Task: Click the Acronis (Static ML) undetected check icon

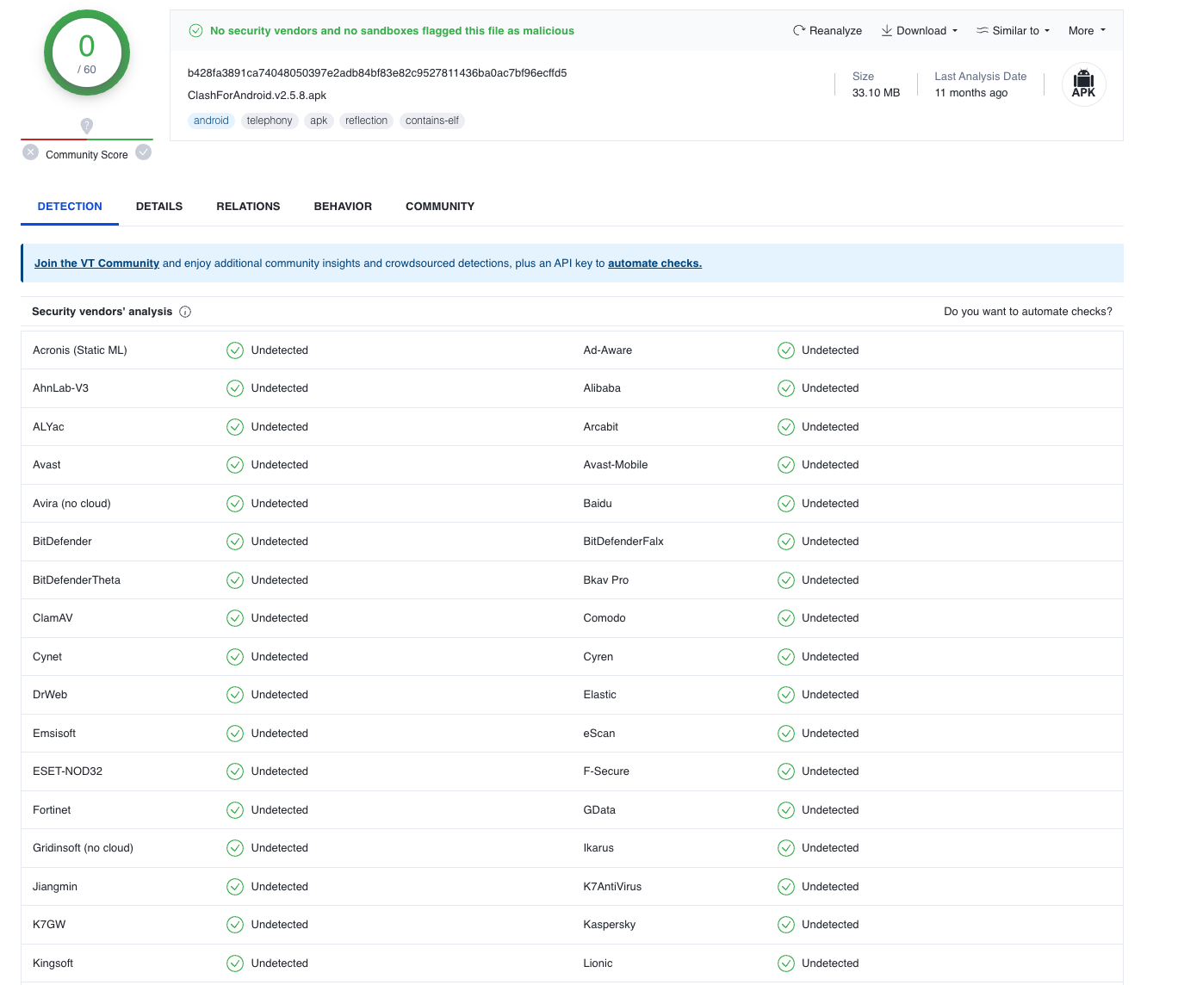Action: [235, 350]
